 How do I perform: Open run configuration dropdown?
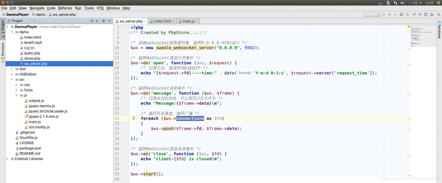[x=373, y=14]
